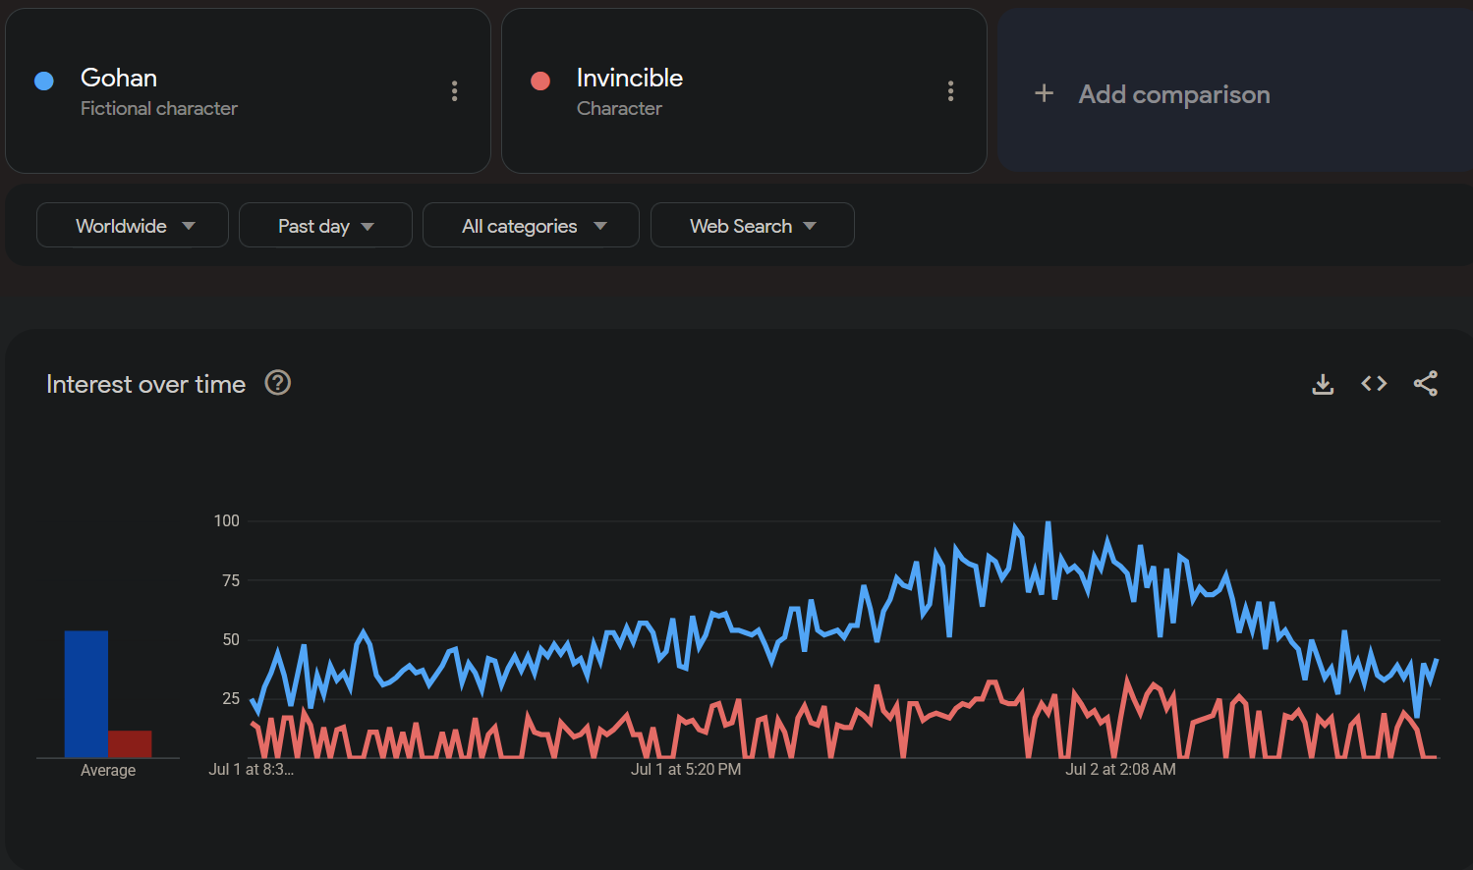The width and height of the screenshot is (1473, 870).
Task: Click the Jul 2 at 2:08 AM axis label
Action: pyautogui.click(x=1120, y=769)
